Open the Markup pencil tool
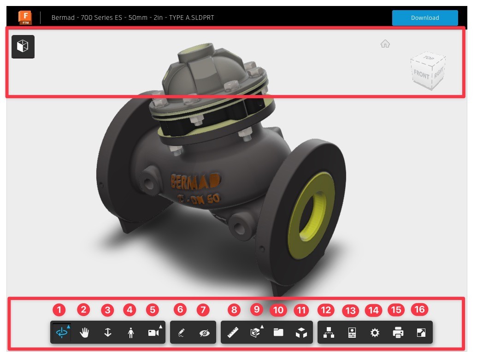This screenshot has height=352, width=477. point(181,333)
